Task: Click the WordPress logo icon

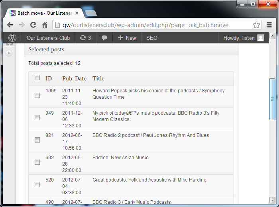Action: [13, 38]
